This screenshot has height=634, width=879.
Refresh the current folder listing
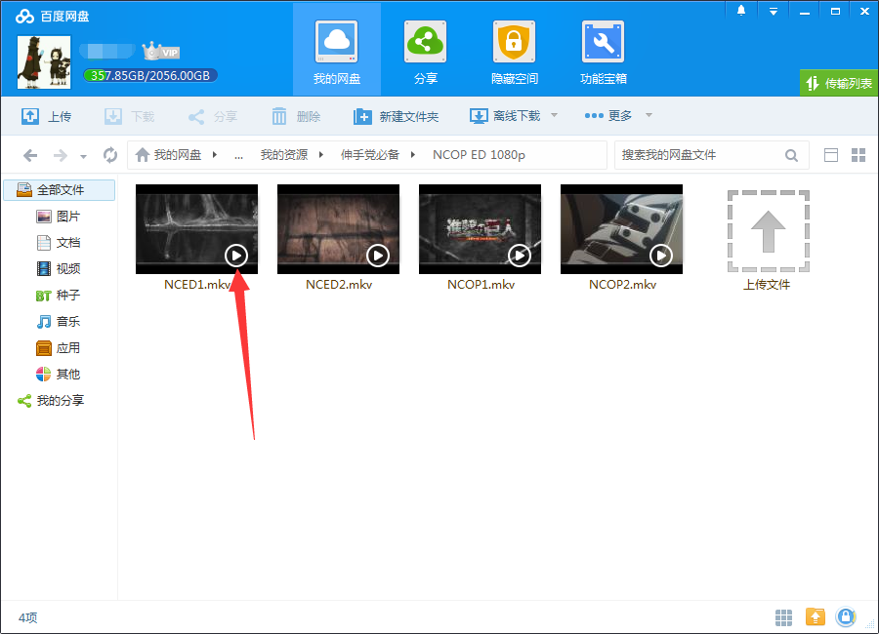pyautogui.click(x=110, y=155)
